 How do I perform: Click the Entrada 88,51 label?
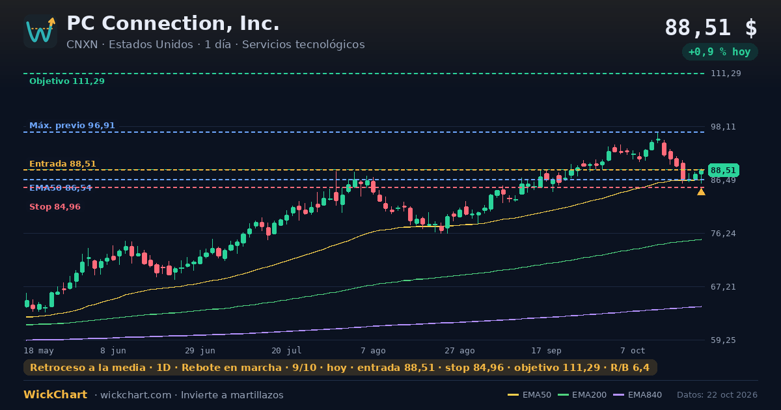62,164
